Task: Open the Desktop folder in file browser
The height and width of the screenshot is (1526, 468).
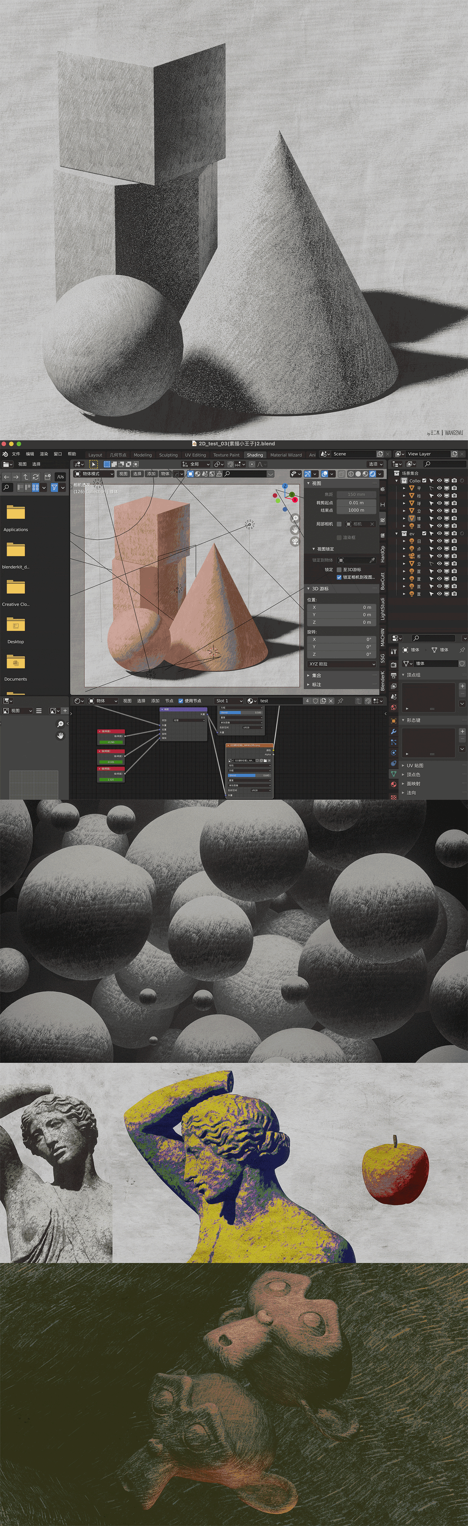Action: [15, 629]
